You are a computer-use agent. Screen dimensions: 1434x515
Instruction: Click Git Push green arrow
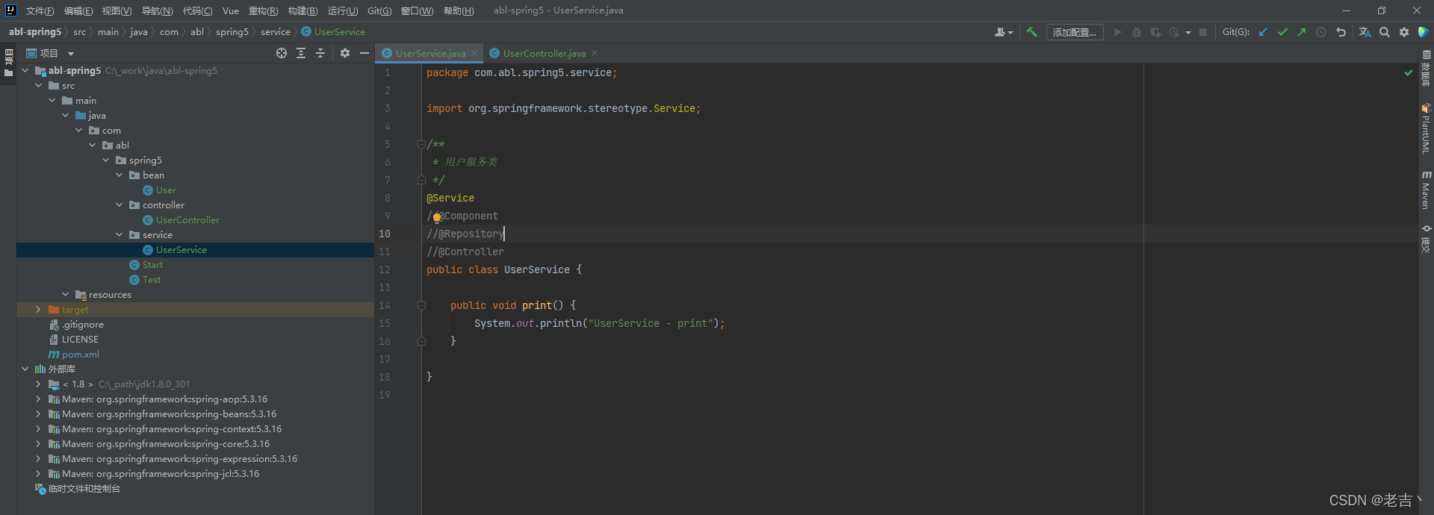point(1302,32)
